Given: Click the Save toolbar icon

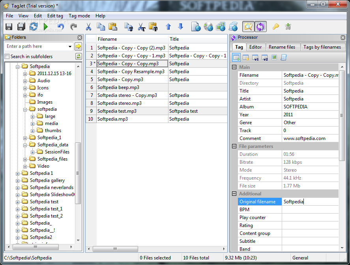Looking at the screenshot, I should click(x=9, y=26).
